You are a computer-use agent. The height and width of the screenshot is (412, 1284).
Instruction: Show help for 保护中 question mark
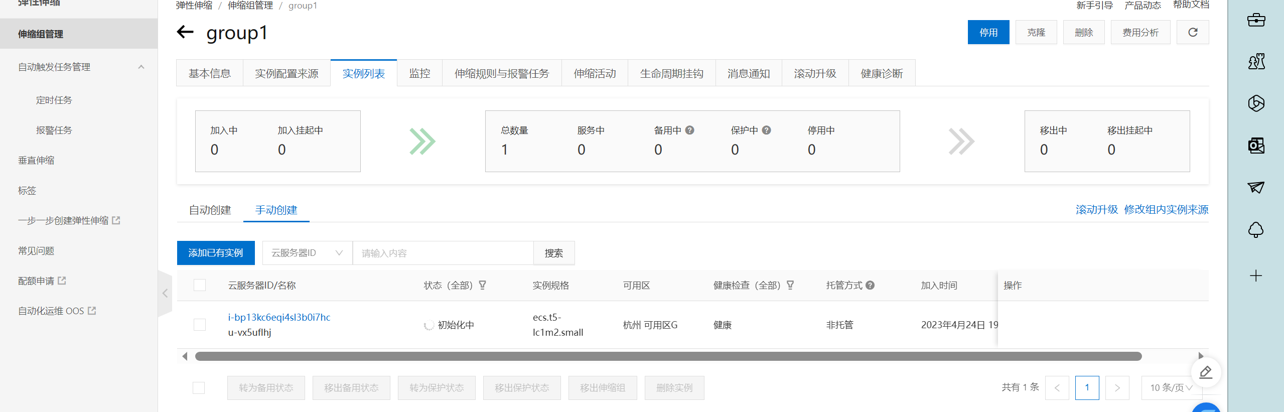click(767, 130)
